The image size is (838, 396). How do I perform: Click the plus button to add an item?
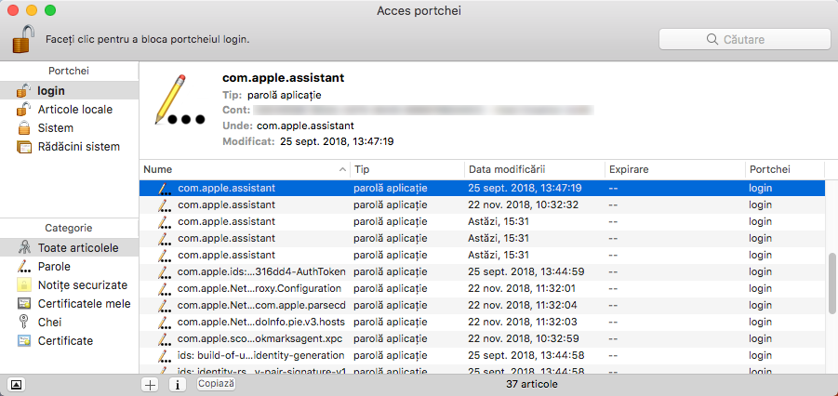pos(150,384)
